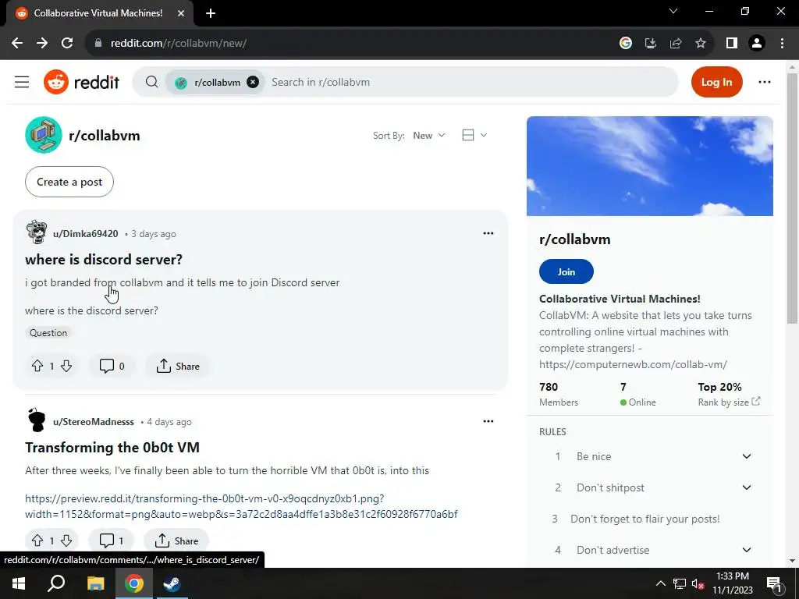The width and height of the screenshot is (799, 599).
Task: Toggle Chrome side panel
Action: point(732,44)
